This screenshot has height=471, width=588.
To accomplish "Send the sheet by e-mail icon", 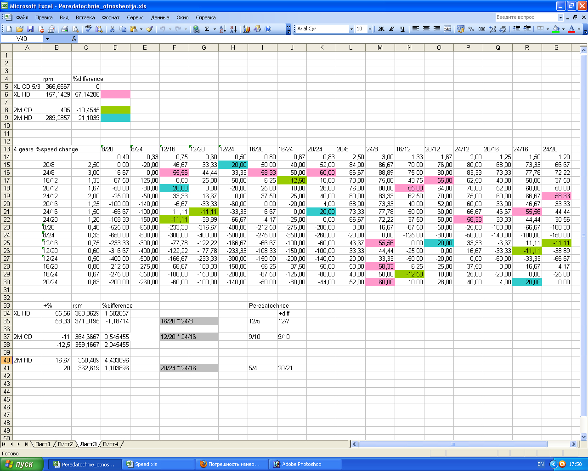I will pyautogui.click(x=51, y=29).
